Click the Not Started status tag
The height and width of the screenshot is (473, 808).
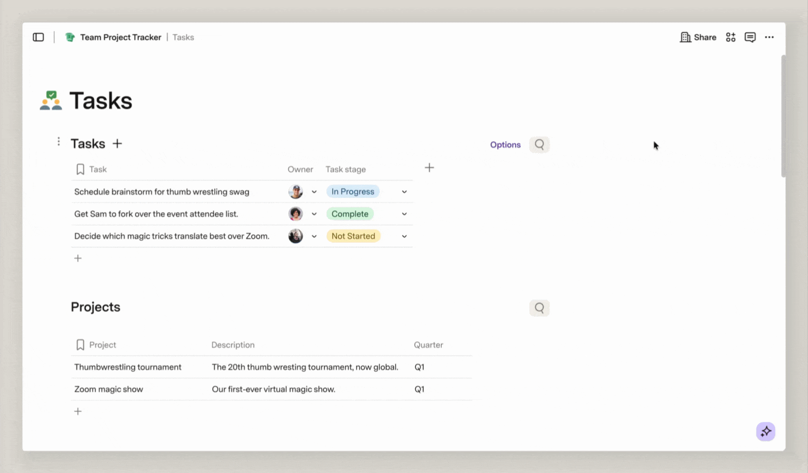point(353,236)
